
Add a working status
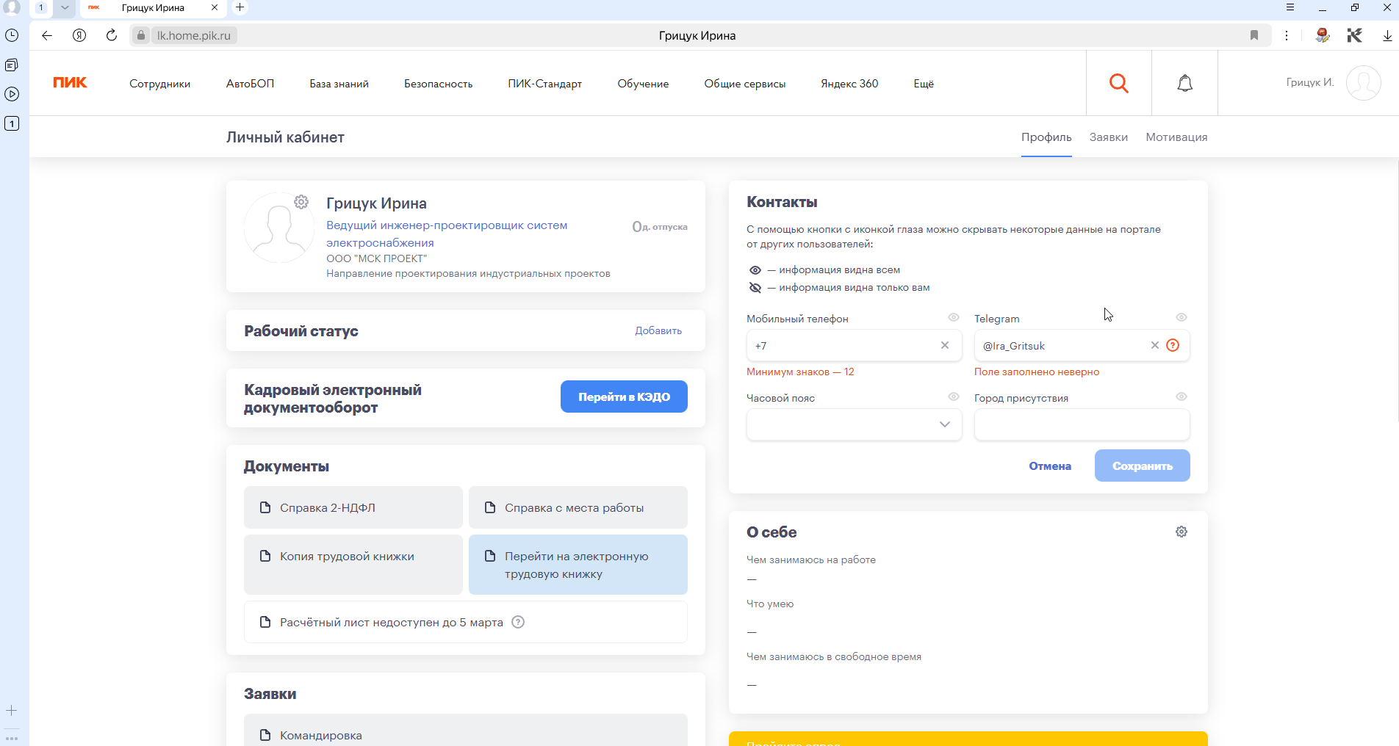tap(658, 331)
